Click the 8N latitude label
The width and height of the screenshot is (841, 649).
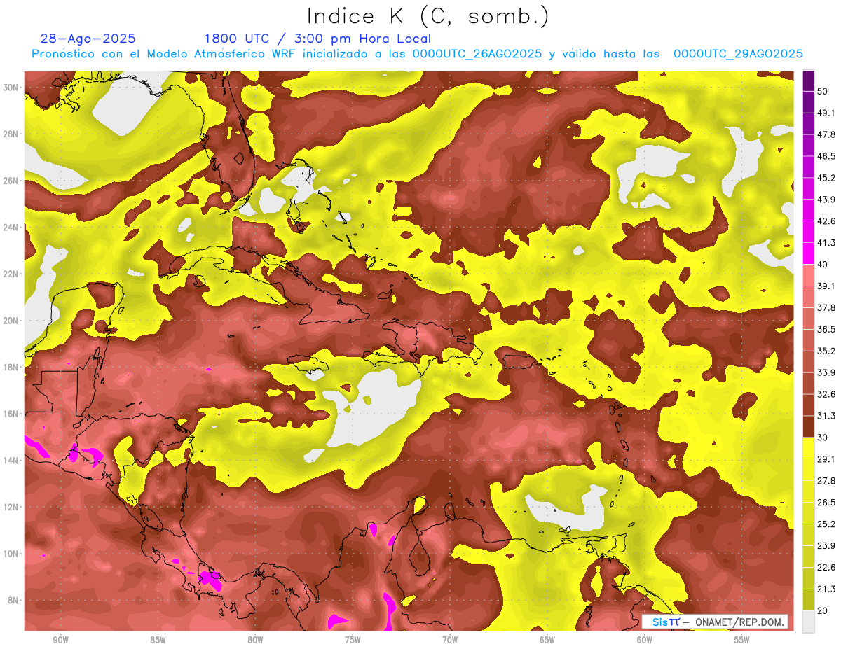(14, 600)
